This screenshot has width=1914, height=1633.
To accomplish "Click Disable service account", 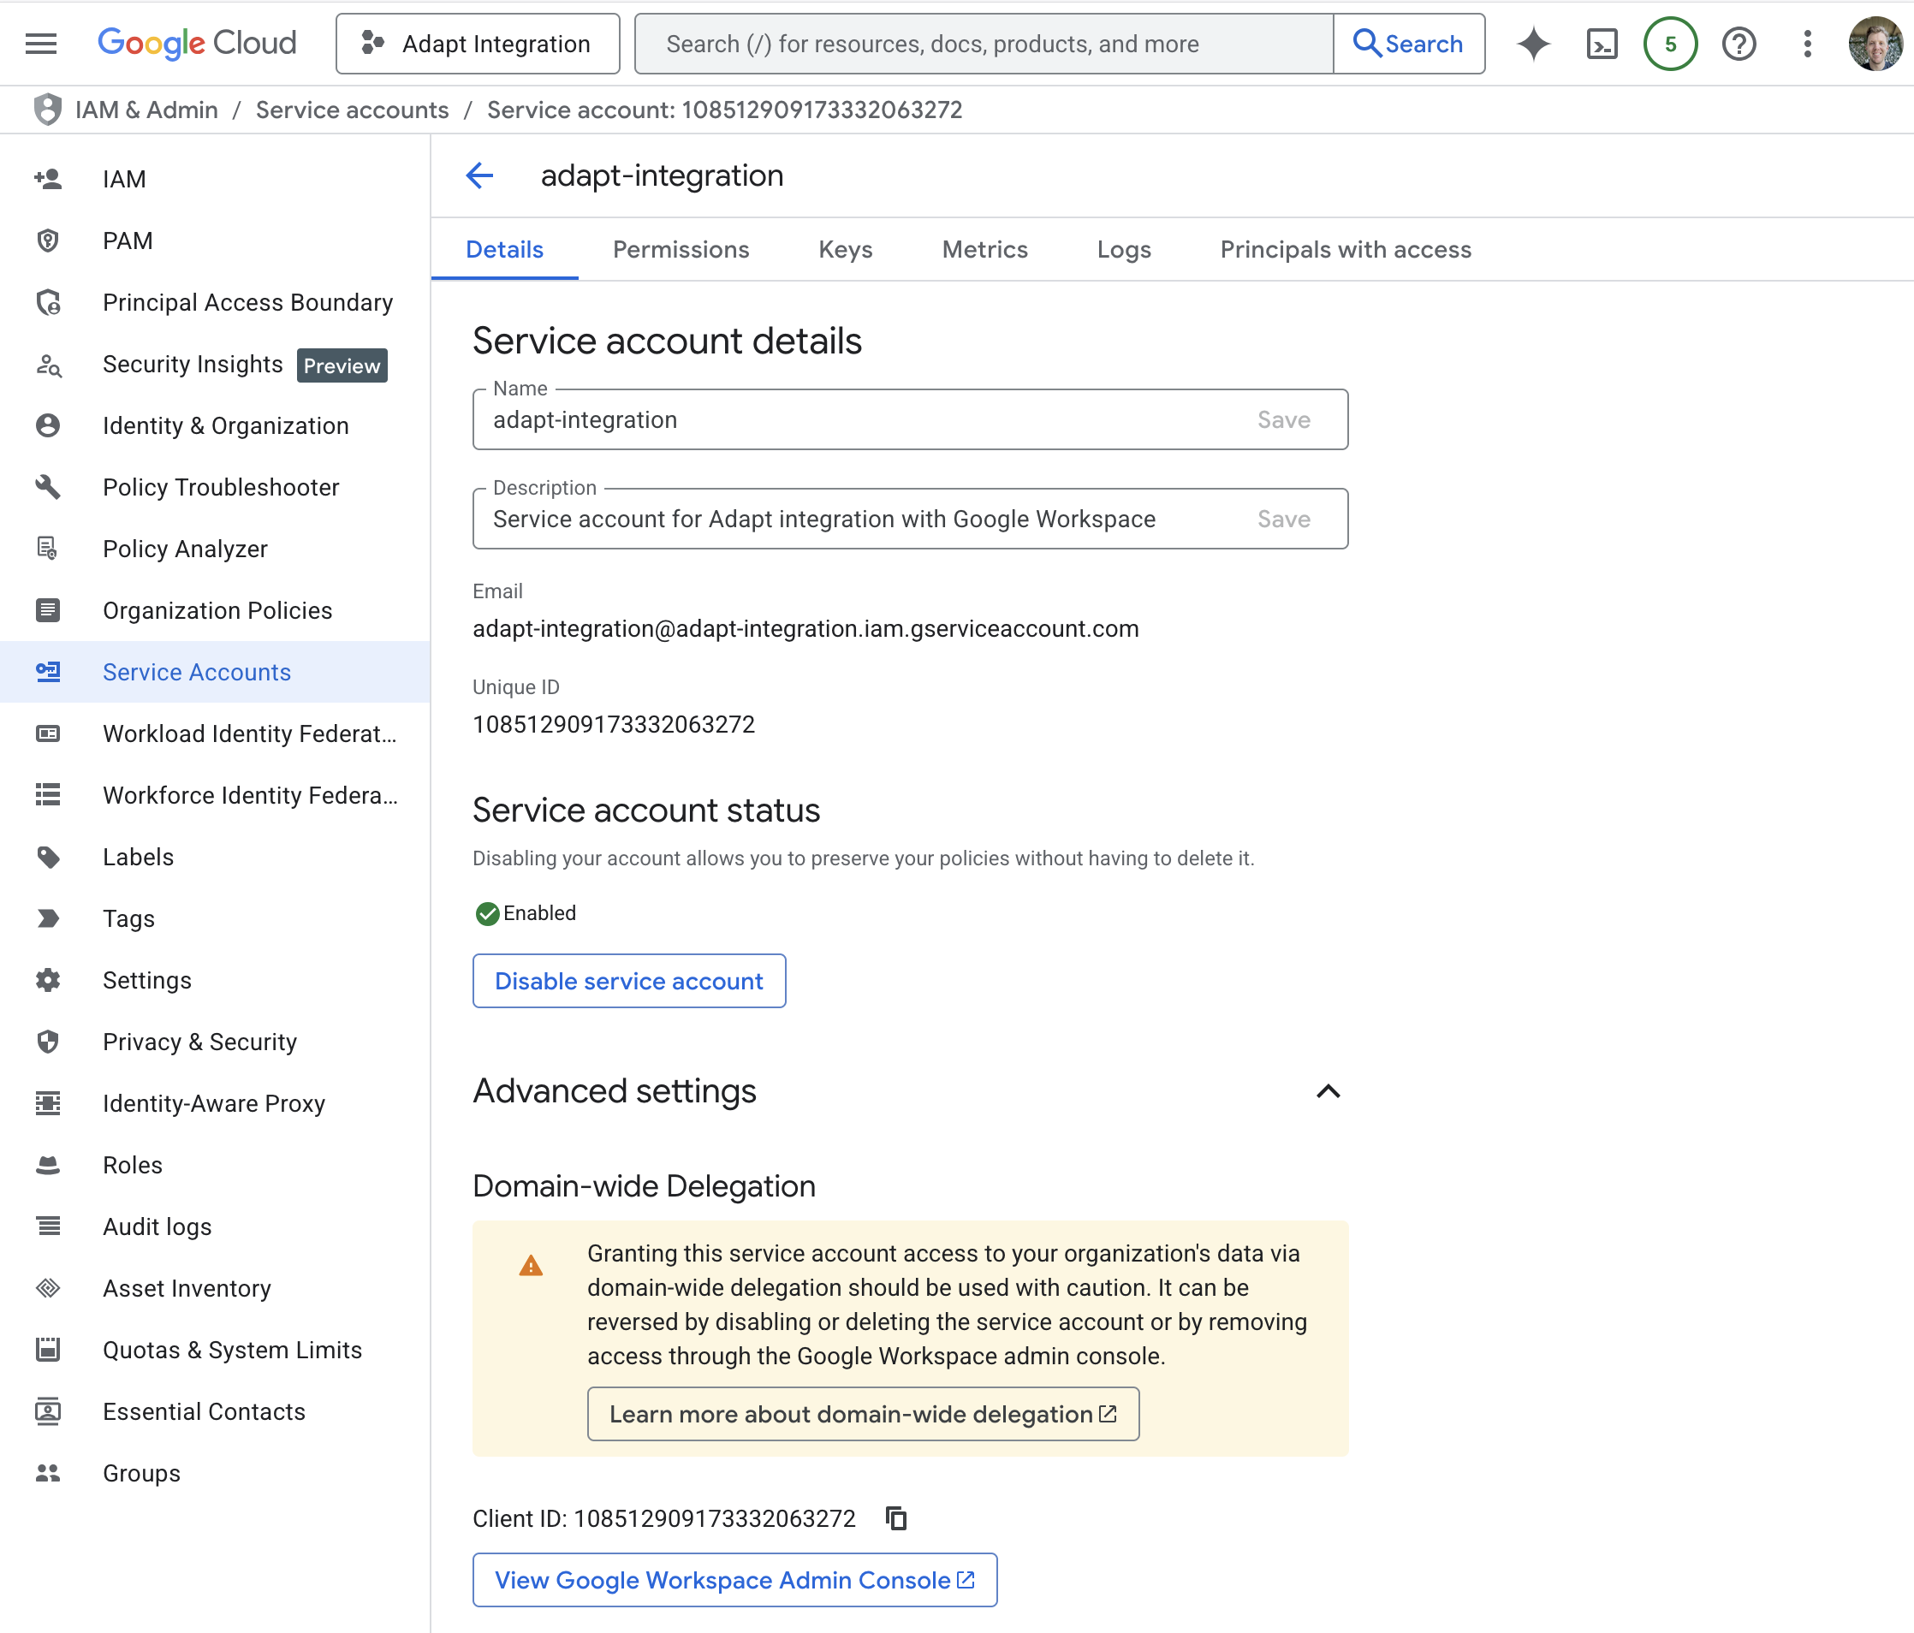I will pyautogui.click(x=629, y=981).
